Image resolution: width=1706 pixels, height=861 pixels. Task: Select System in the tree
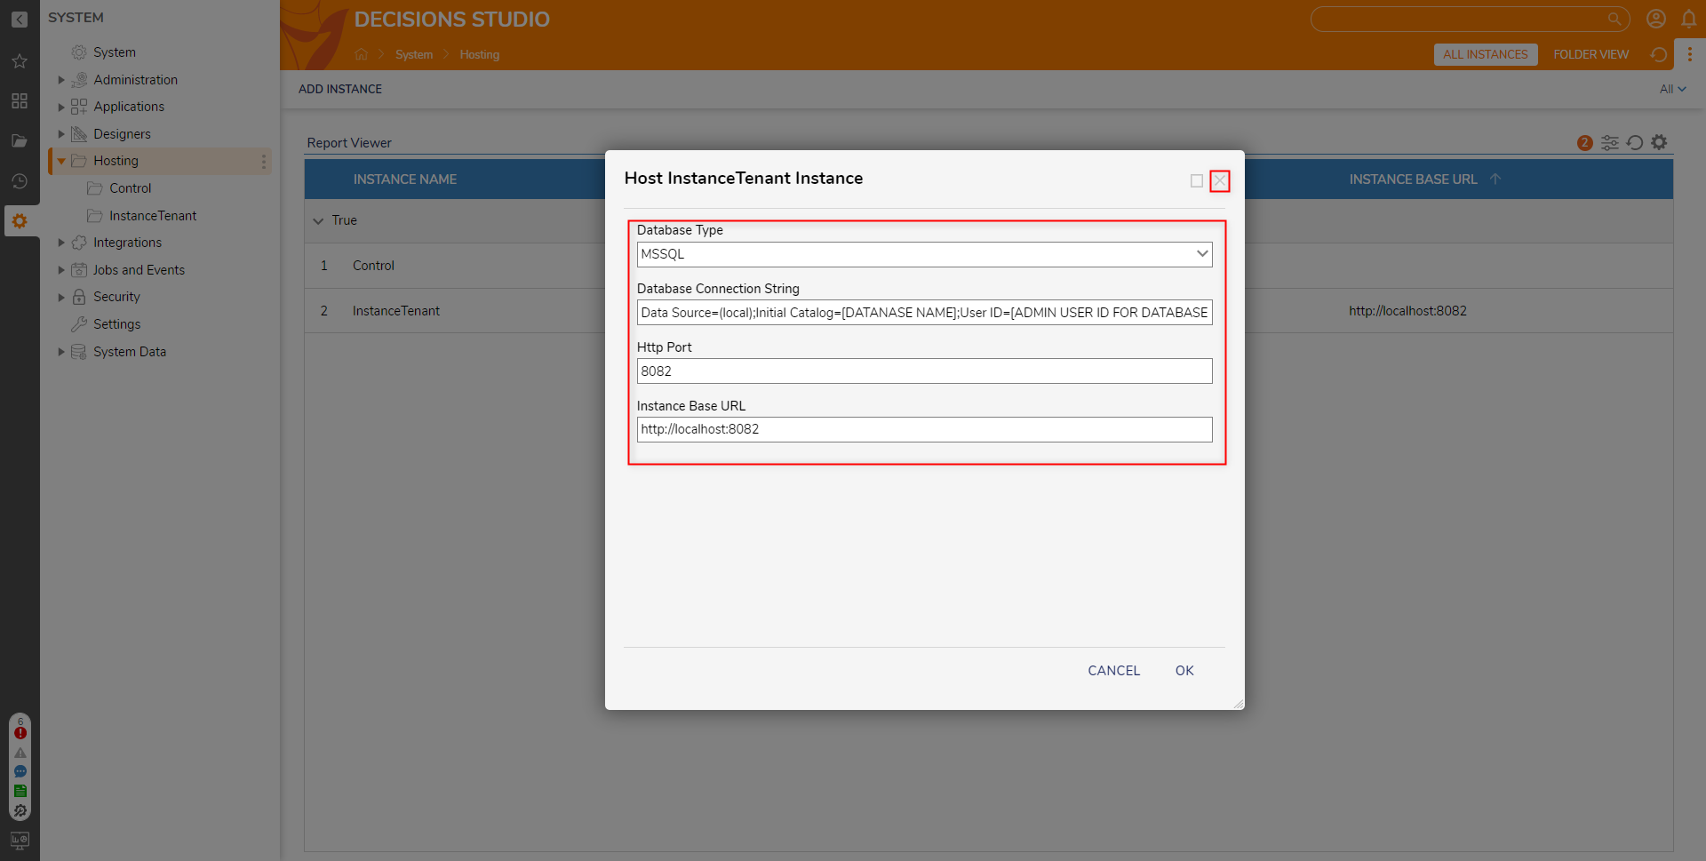coord(115,52)
